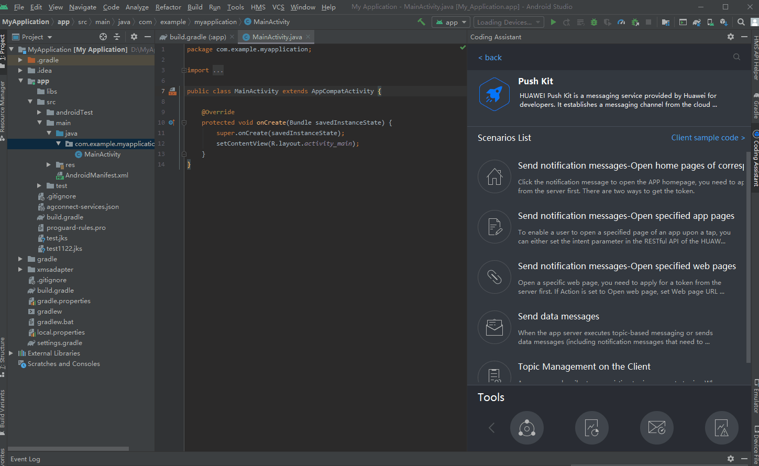Click the Push Kit rocket icon
Viewport: 759px width, 466px height.
494,94
